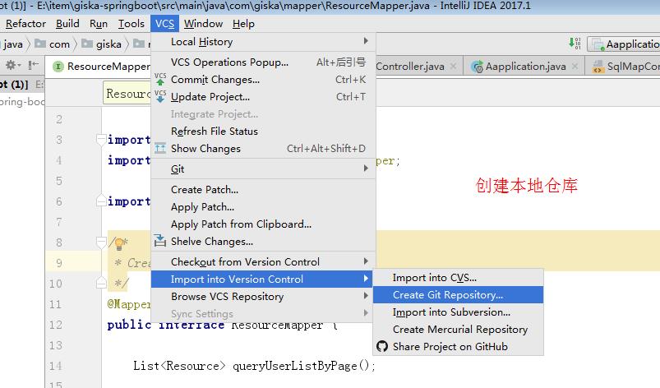
Task: Switch to Aapplication.java tab
Action: [x=524, y=67]
